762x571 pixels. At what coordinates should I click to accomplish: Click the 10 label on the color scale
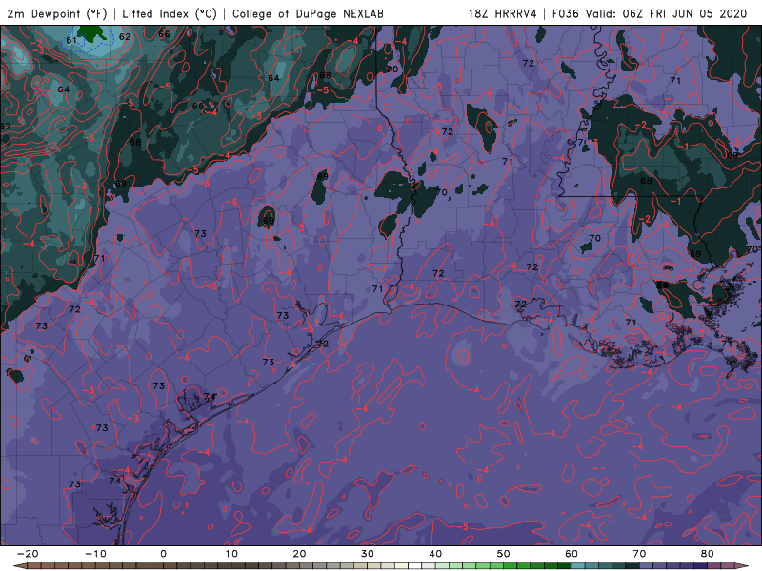[231, 554]
